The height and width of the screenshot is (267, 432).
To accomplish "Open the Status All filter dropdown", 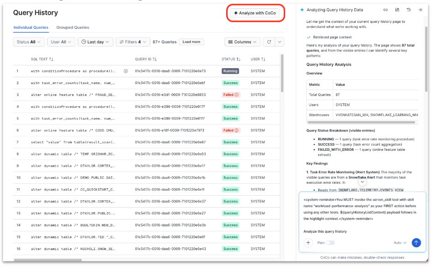I will [29, 42].
